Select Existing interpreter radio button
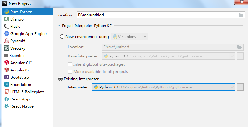Image resolution: width=248 pixels, height=127 pixels. tap(61, 79)
